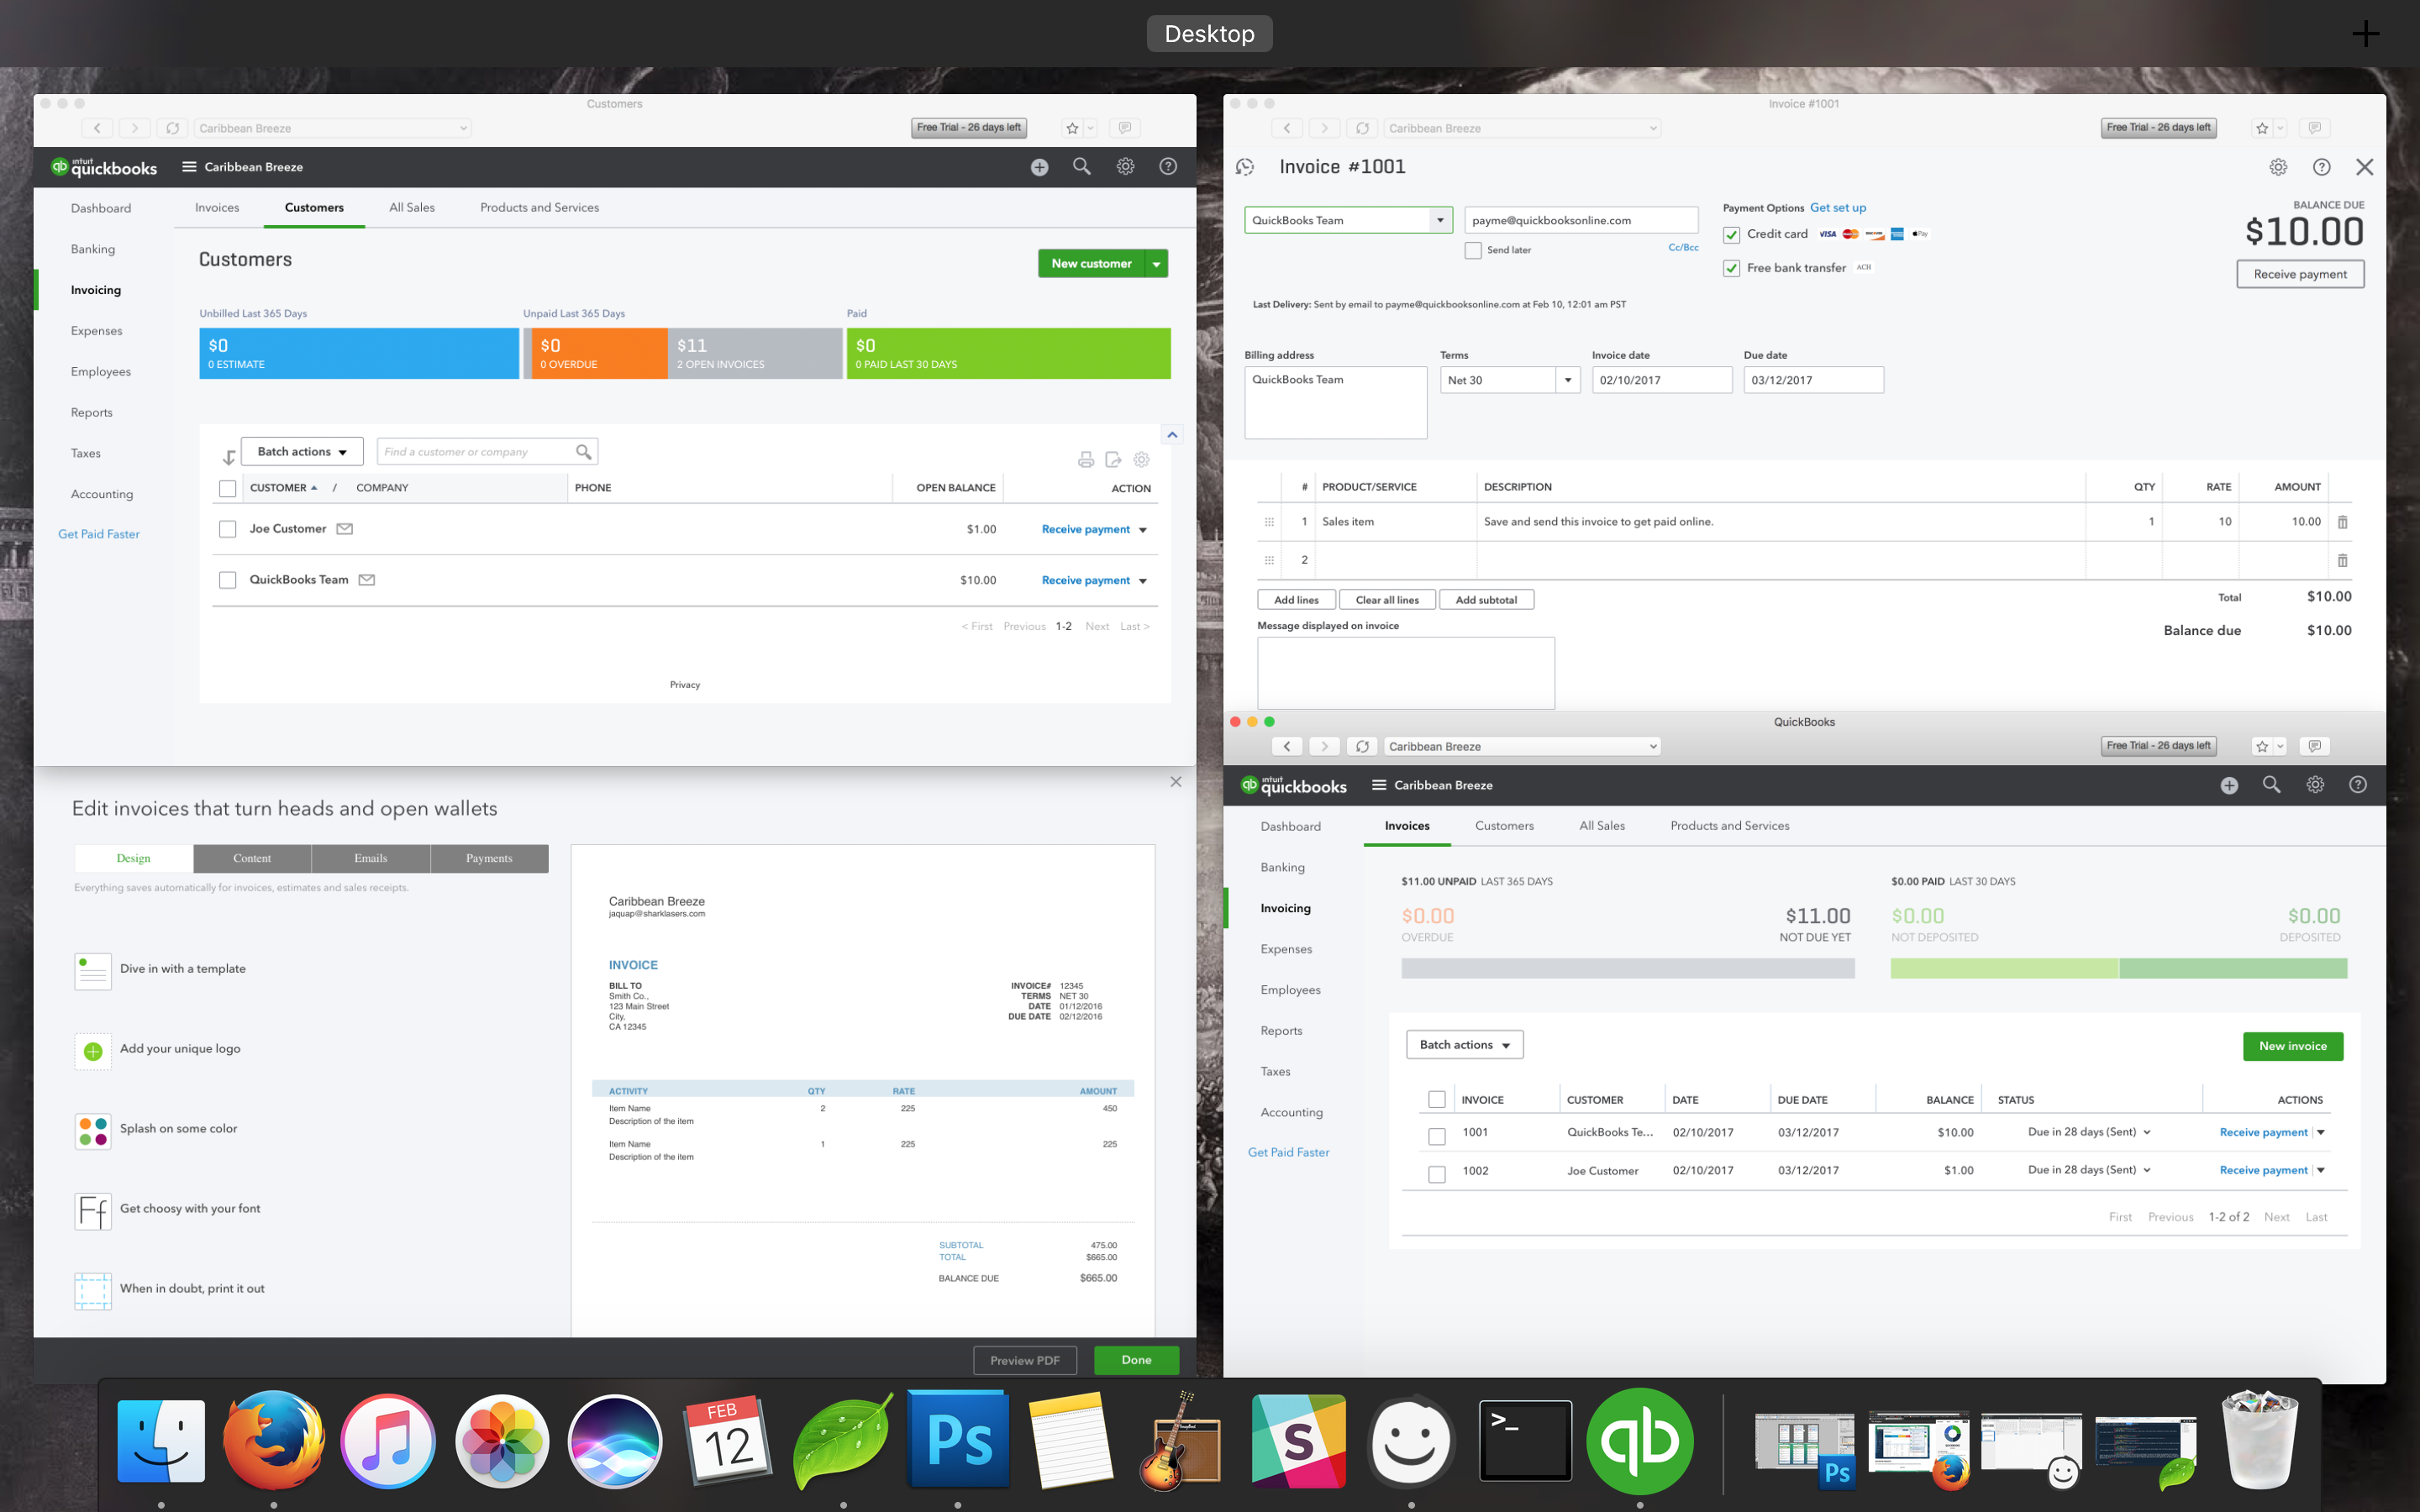Click create plus icon in Invoices window header
This screenshot has height=1512, width=2420.
[2229, 786]
